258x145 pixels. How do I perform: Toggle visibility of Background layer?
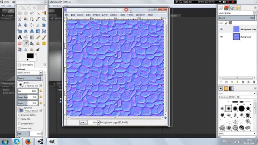221,37
